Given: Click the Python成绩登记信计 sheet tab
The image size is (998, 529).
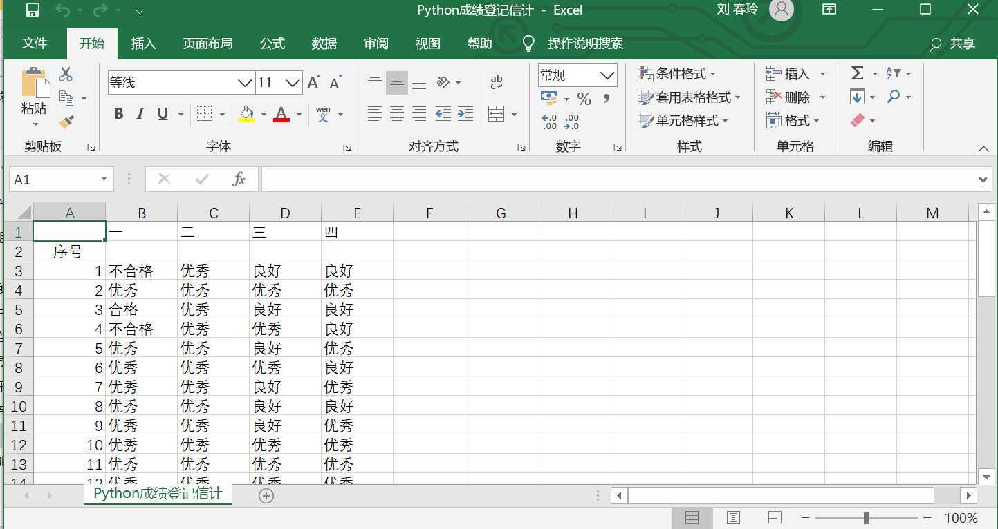Looking at the screenshot, I should point(157,494).
